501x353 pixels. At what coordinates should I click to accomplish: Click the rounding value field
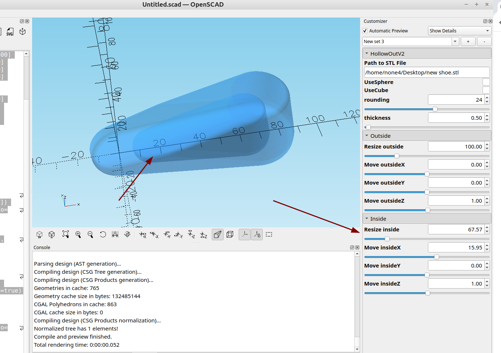[x=456, y=100]
